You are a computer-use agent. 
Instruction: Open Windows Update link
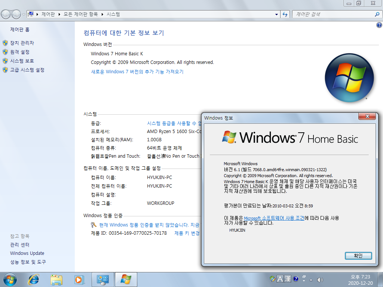27,253
